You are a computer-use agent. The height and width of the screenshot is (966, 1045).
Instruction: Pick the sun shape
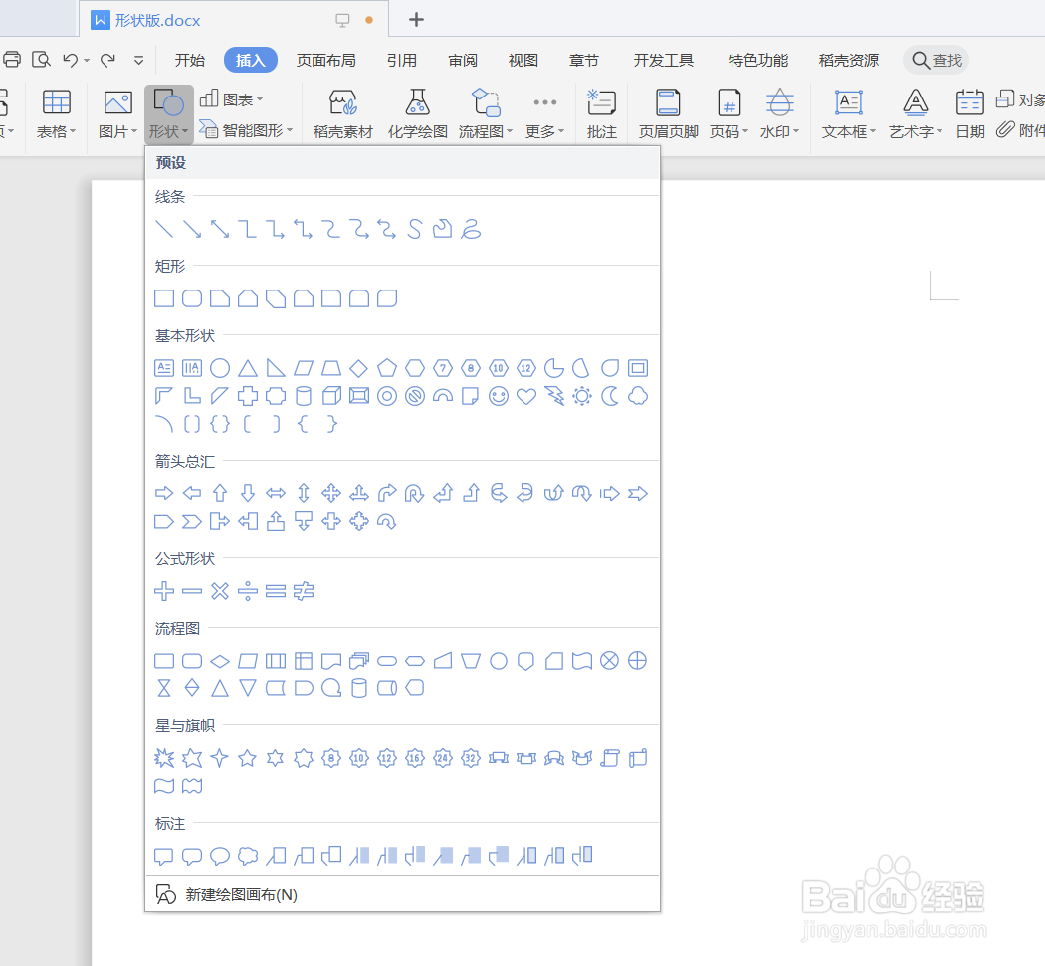582,396
